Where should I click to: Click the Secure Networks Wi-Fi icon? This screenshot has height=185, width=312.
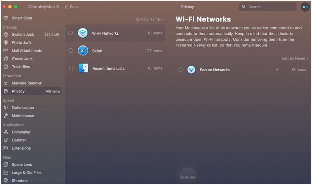(191, 70)
